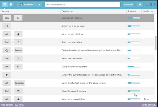Click Ctrl key in Close the active document row

tap(7, 67)
